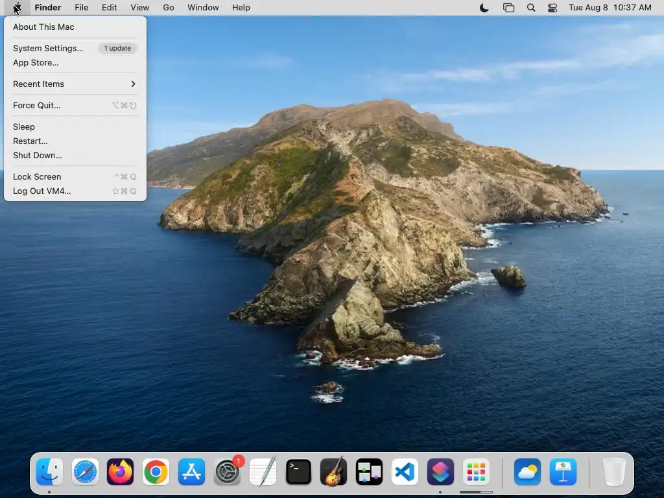This screenshot has height=498, width=664.
Task: Click the date and time clock
Action: click(610, 8)
